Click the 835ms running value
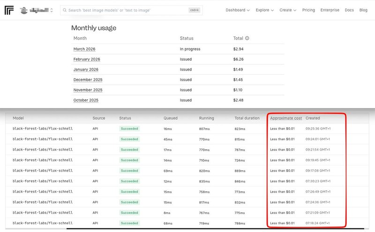375x232 pixels. click(x=204, y=181)
